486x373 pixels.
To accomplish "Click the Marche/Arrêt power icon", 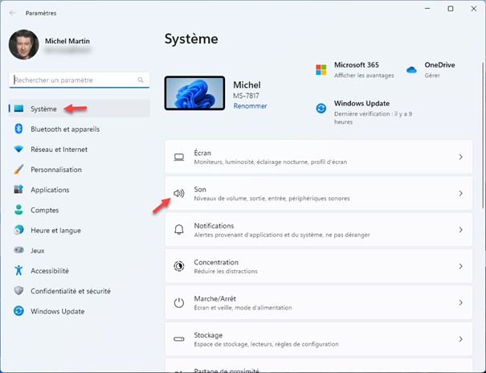I will coord(179,302).
